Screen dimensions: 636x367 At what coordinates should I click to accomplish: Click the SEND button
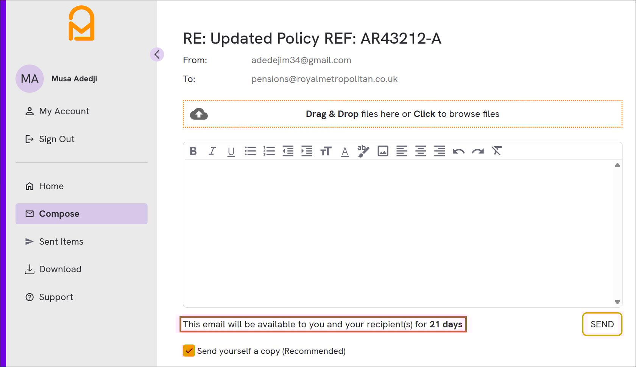(x=602, y=324)
